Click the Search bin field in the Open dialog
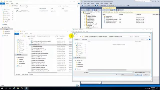 coord(142,36)
